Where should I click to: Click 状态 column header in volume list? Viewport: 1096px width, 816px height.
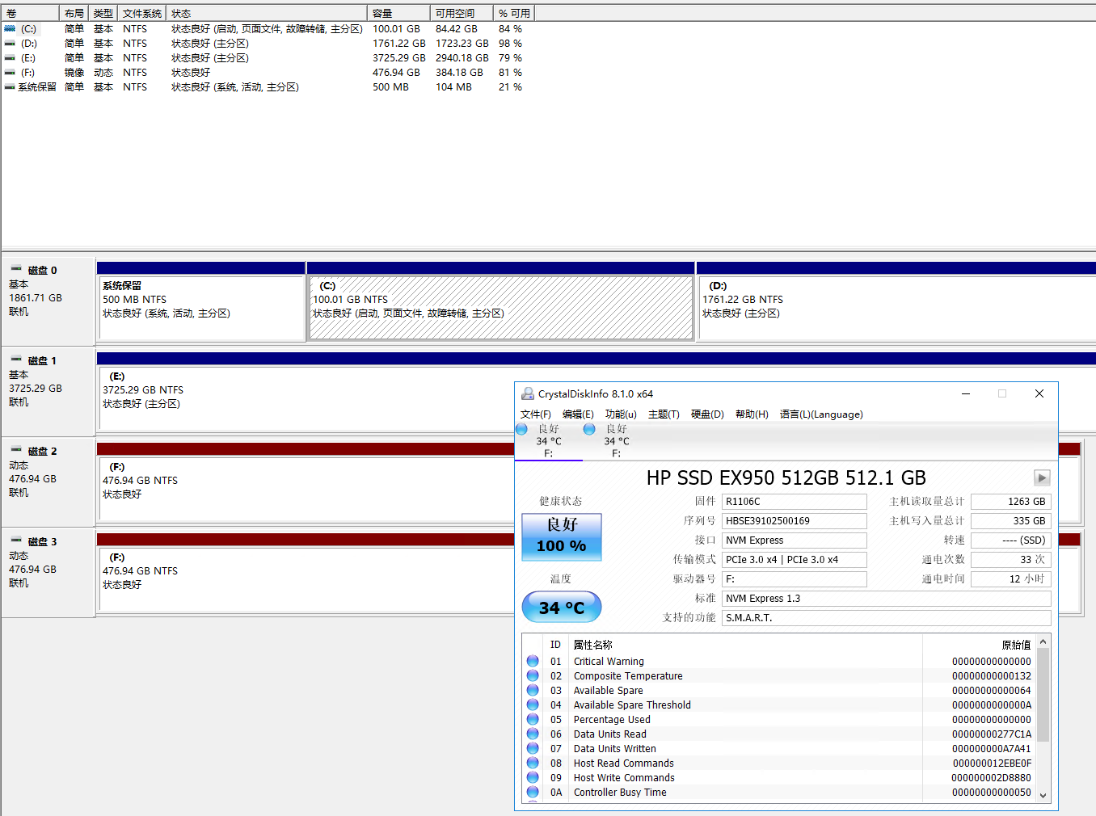click(x=267, y=13)
